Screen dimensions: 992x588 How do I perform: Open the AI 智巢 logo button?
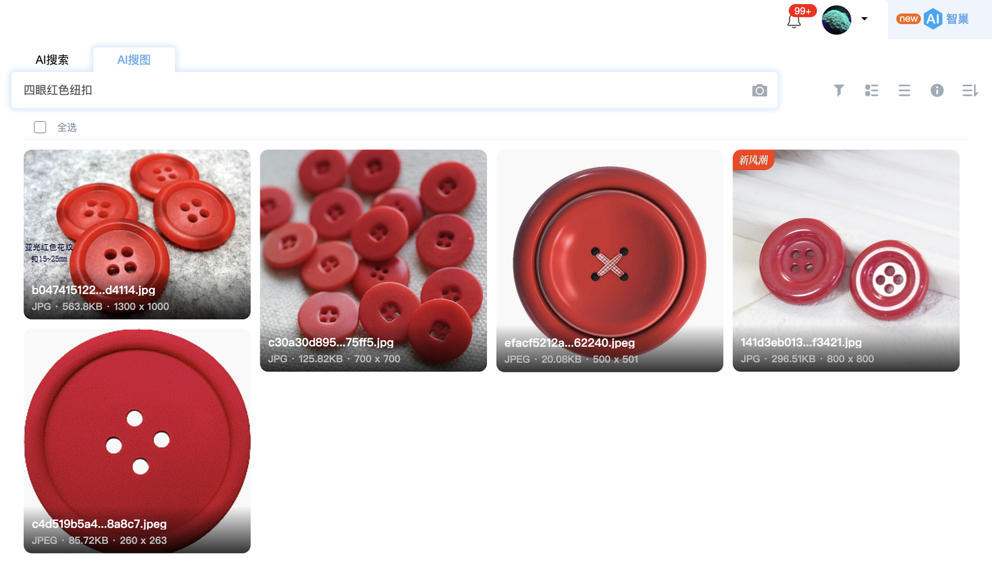(x=933, y=19)
